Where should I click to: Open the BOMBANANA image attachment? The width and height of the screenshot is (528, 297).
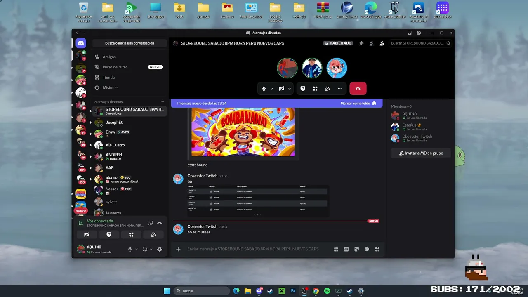coord(243,132)
